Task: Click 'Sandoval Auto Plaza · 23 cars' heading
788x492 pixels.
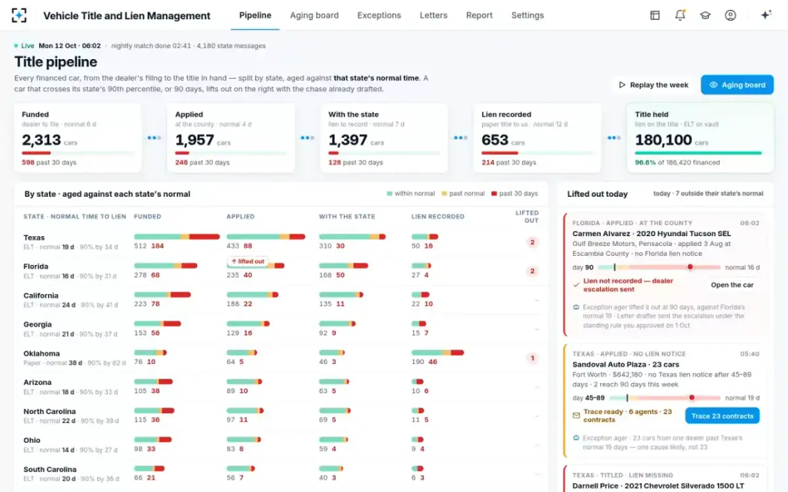Action: tap(626, 365)
